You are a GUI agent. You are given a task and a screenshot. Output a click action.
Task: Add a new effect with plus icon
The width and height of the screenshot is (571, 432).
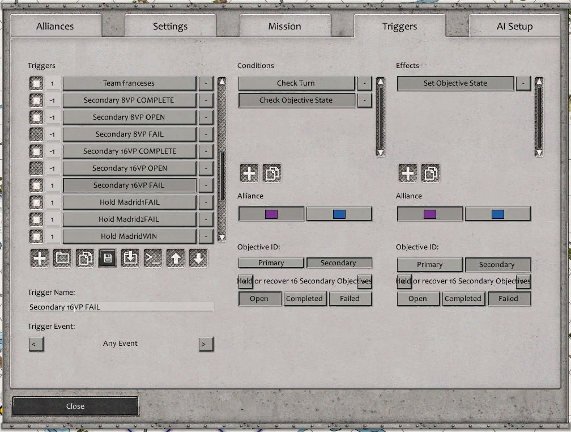(x=408, y=173)
